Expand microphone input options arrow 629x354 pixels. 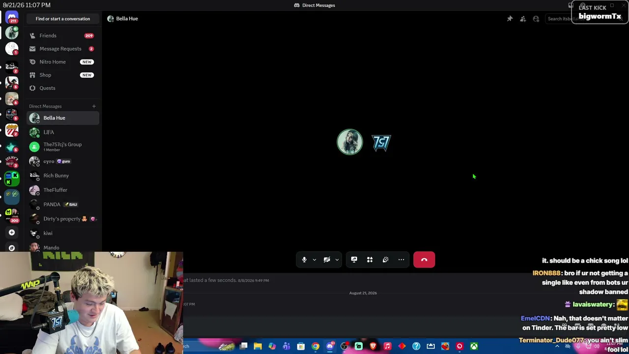[x=314, y=260]
